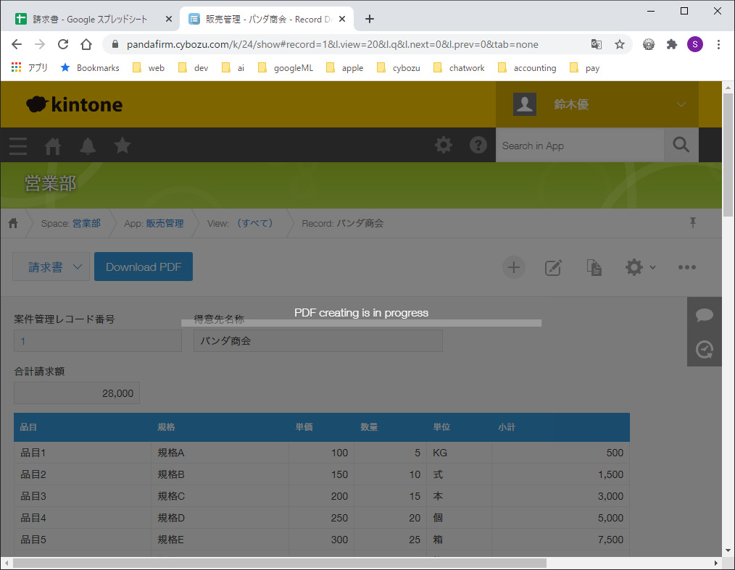Viewport: 735px width, 570px height.
Task: Open the 販売管理 app breadcrumb link
Action: pyautogui.click(x=165, y=223)
